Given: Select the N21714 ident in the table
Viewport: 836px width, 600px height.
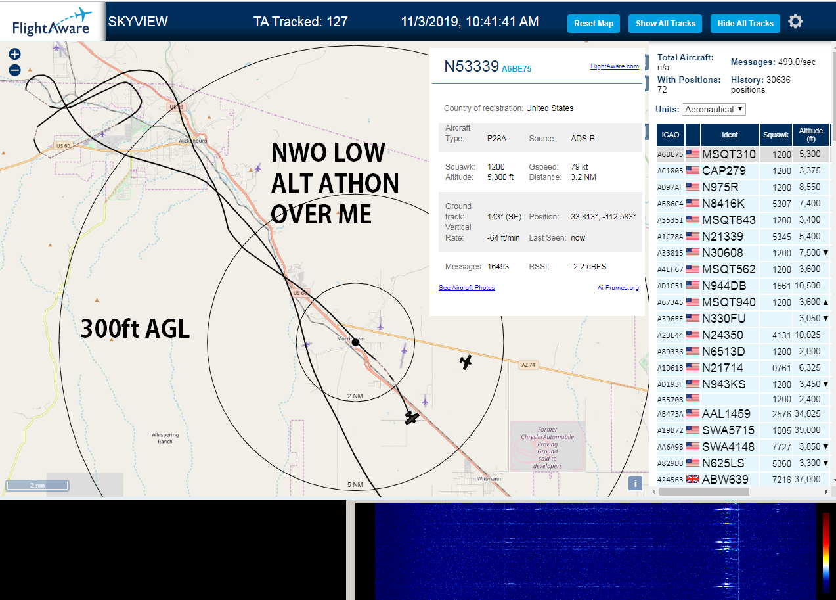Looking at the screenshot, I should (x=722, y=368).
